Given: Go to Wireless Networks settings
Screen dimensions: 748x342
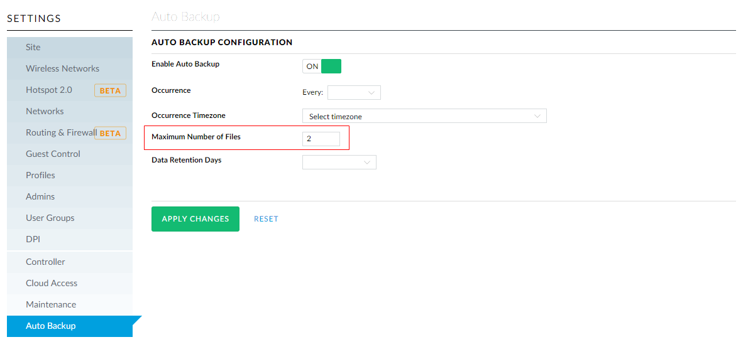Looking at the screenshot, I should point(62,69).
